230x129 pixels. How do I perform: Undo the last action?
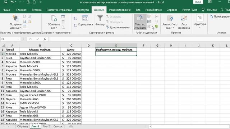point(12,2)
